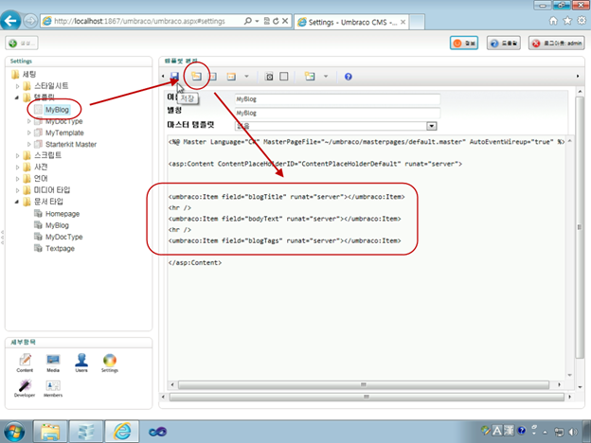Viewport: 591px width, 443px height.
Task: Open the Content section icon
Action: pyautogui.click(x=25, y=363)
